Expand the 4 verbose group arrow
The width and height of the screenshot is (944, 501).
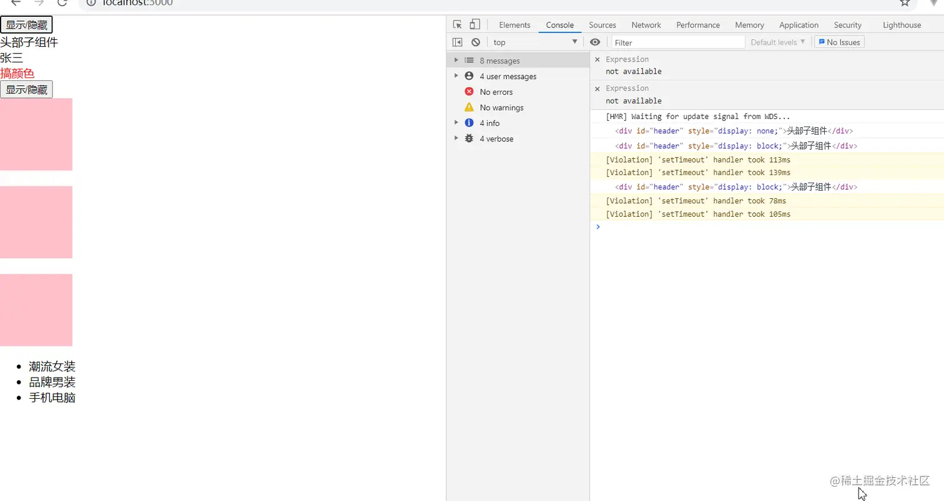pyautogui.click(x=456, y=138)
